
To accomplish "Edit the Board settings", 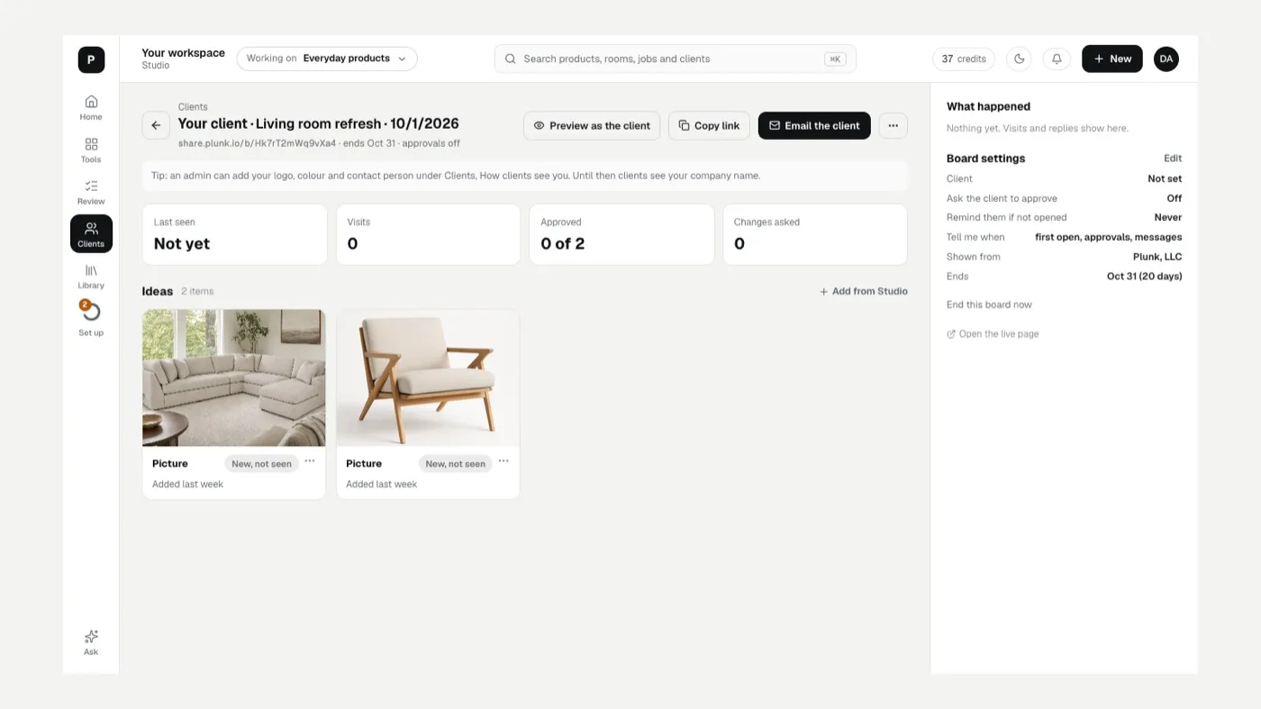I will pos(1173,158).
